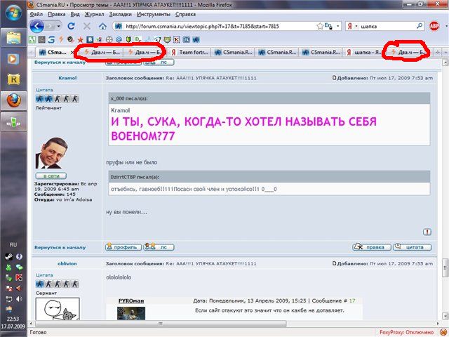Click FoxyProxy: Отключено status text
Screen dimensions: 449x337
pyautogui.click(x=406, y=332)
